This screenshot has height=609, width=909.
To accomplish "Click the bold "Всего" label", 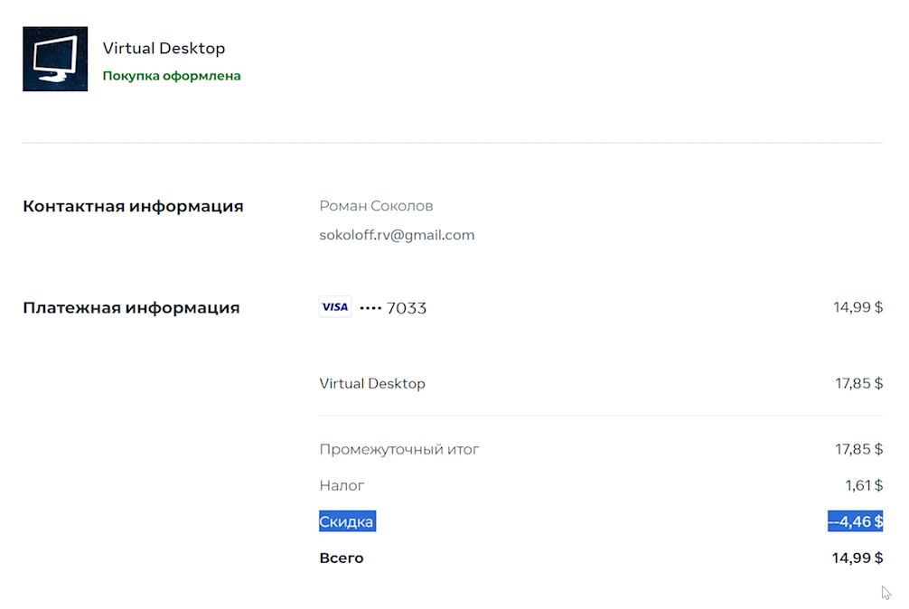I will coord(342,557).
